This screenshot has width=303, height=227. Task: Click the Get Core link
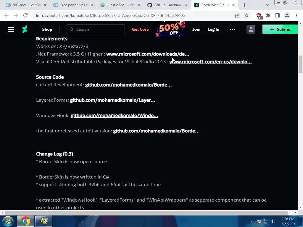[x=140, y=29]
